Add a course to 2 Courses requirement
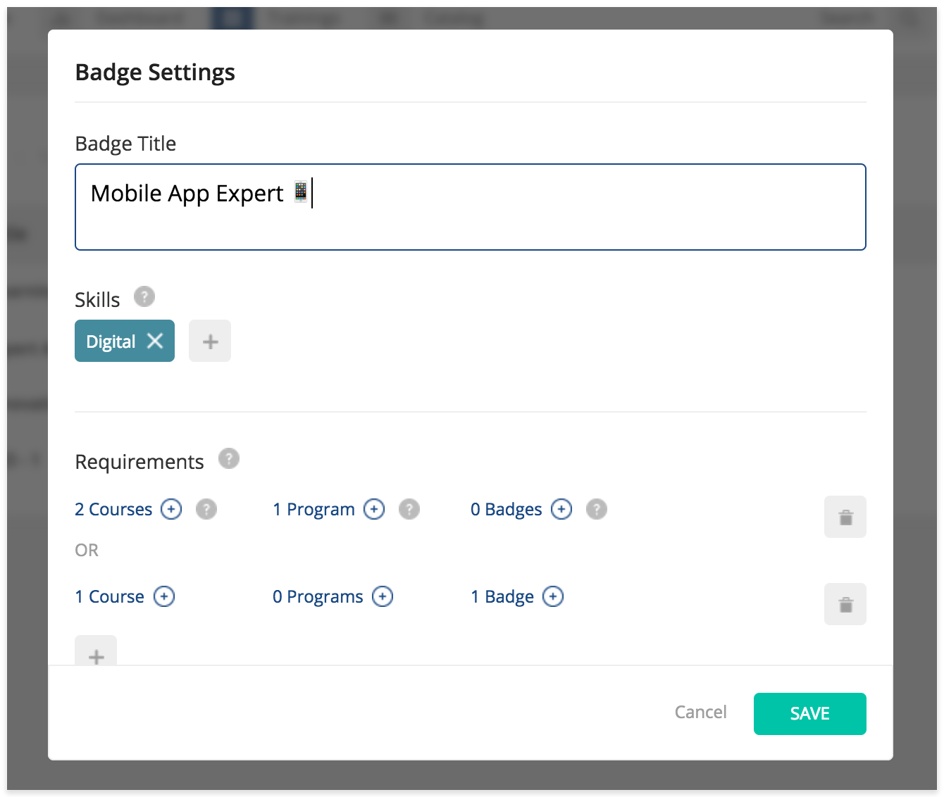 171,509
